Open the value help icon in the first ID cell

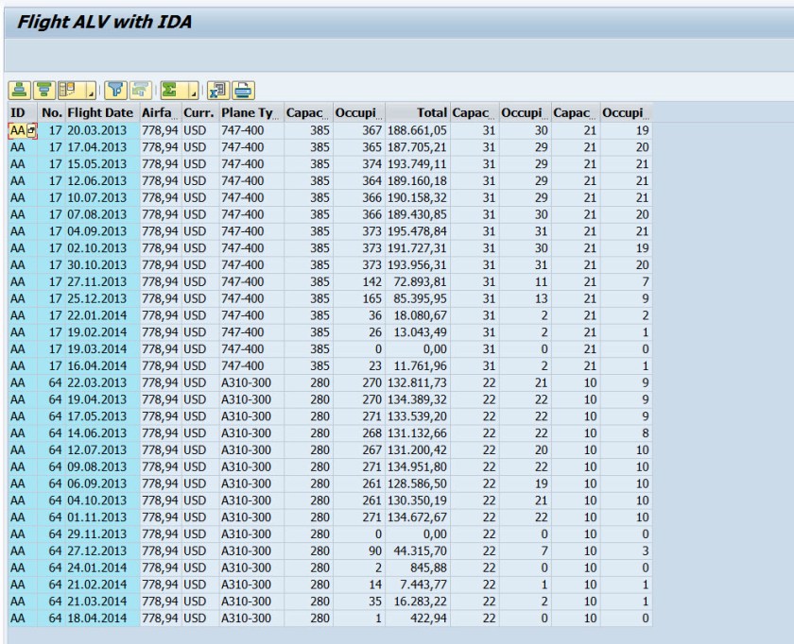coord(30,126)
